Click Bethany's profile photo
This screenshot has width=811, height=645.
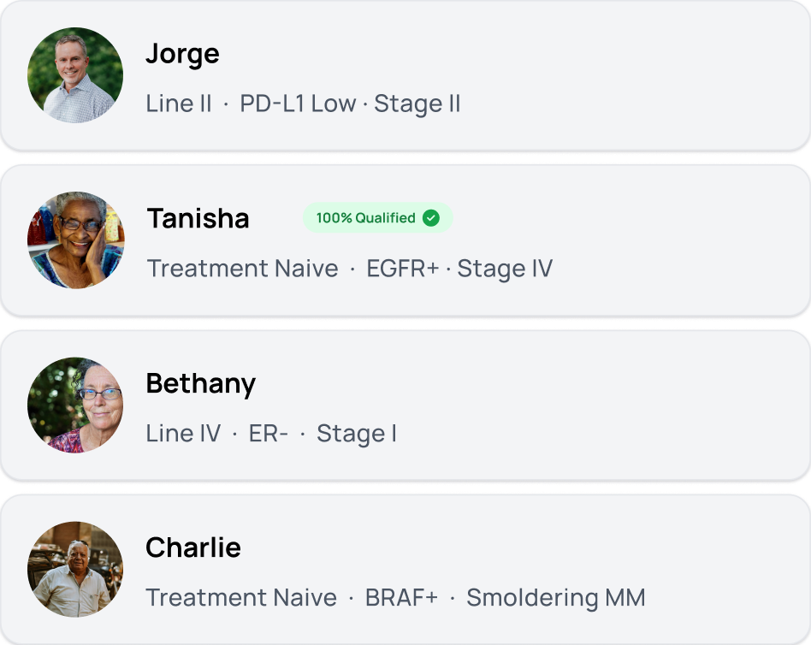[x=75, y=405]
